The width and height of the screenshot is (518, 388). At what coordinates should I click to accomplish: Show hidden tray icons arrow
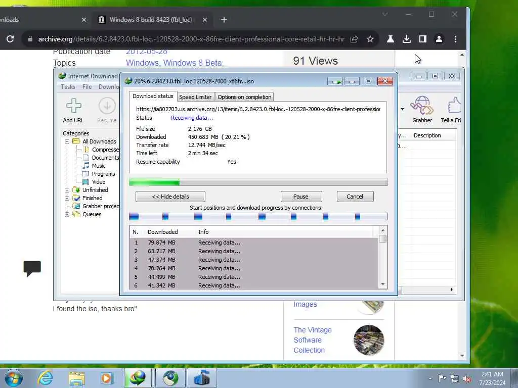pos(430,379)
